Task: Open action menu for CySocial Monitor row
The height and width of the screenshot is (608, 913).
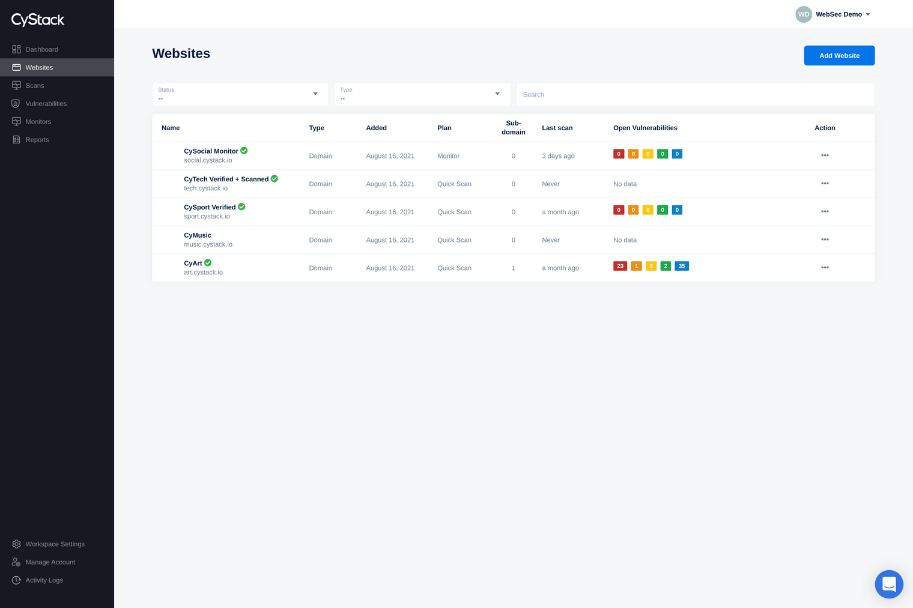Action: pos(825,155)
